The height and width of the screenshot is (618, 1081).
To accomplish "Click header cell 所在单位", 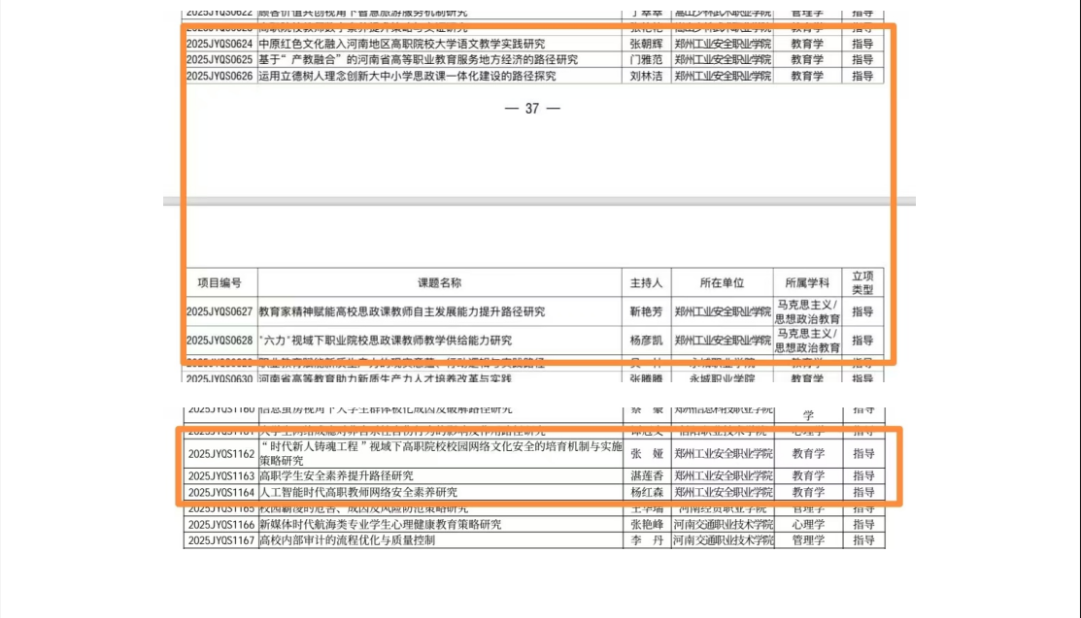I will 723,282.
